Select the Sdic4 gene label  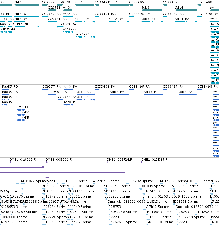(179, 8)
